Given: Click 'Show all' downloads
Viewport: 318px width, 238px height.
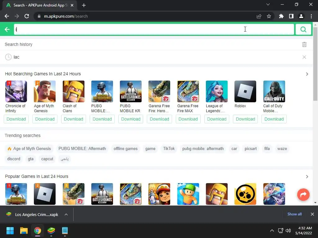Looking at the screenshot, I should point(294,214).
